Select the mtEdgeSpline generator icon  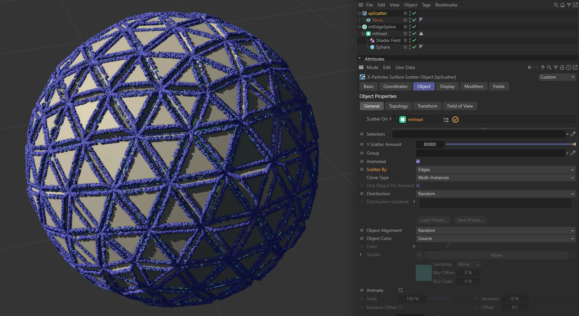click(365, 27)
